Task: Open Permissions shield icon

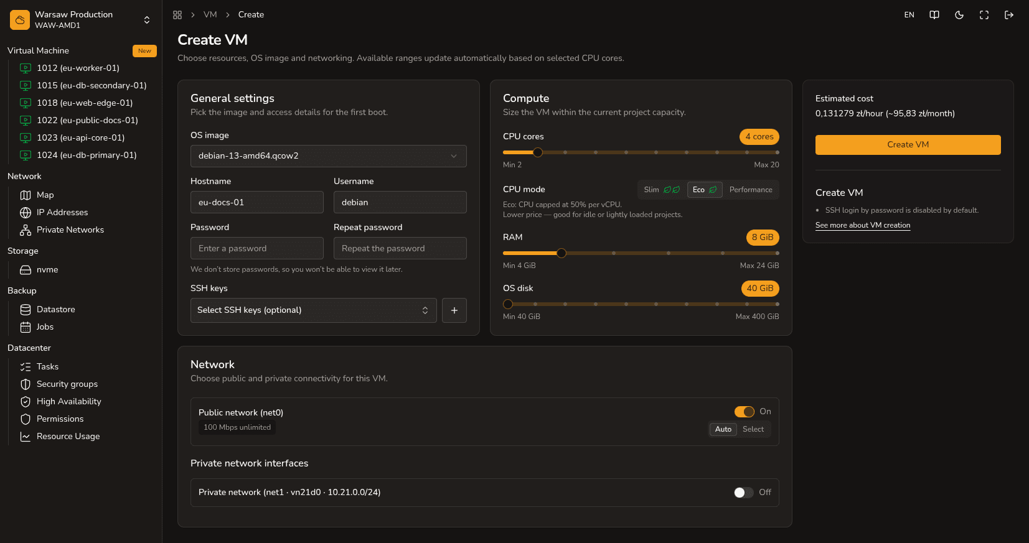Action: pos(26,419)
